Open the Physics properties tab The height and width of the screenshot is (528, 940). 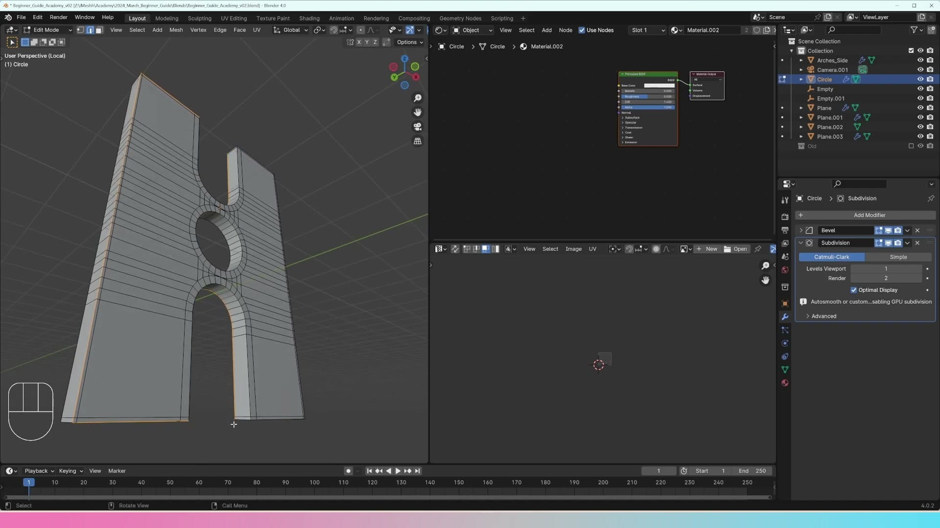point(785,343)
